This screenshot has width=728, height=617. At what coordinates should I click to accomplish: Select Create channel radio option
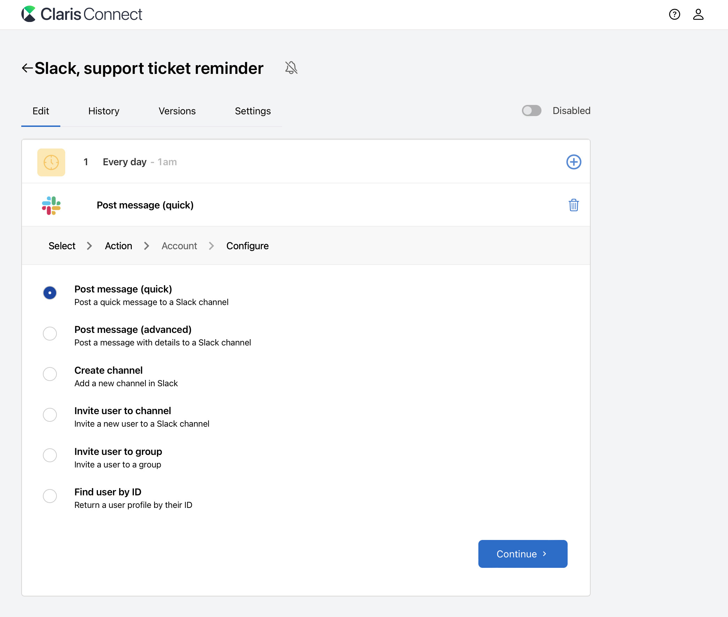50,374
